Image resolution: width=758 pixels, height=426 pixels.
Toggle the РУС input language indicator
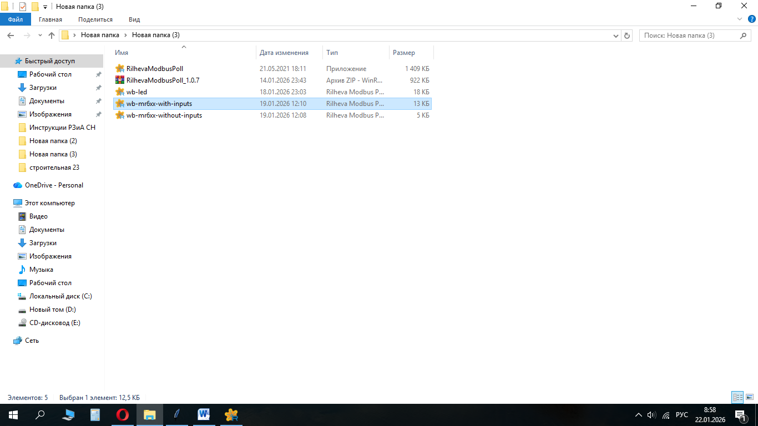(x=682, y=415)
